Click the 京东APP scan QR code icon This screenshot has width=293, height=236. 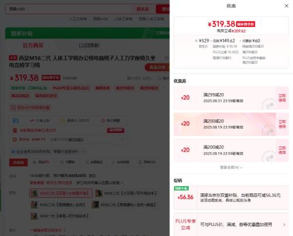point(13,108)
